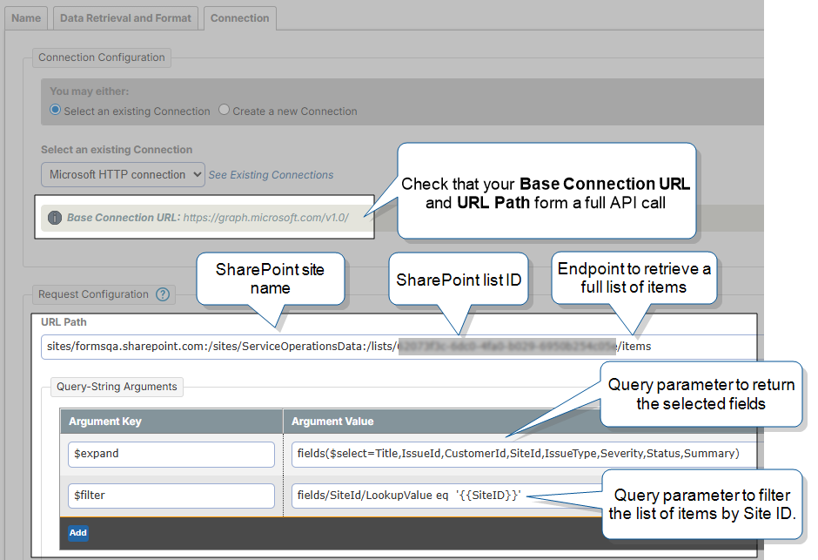Click the Connection Configuration section label
This screenshot has height=560, width=818.
102,57
